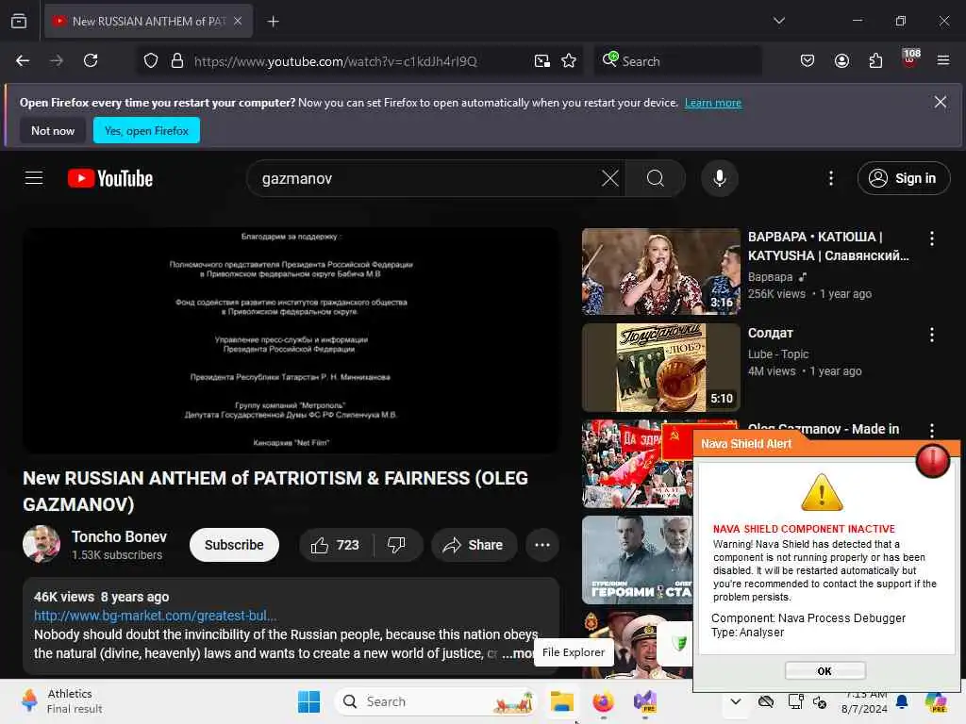Submit search with magnifier button

tap(656, 178)
